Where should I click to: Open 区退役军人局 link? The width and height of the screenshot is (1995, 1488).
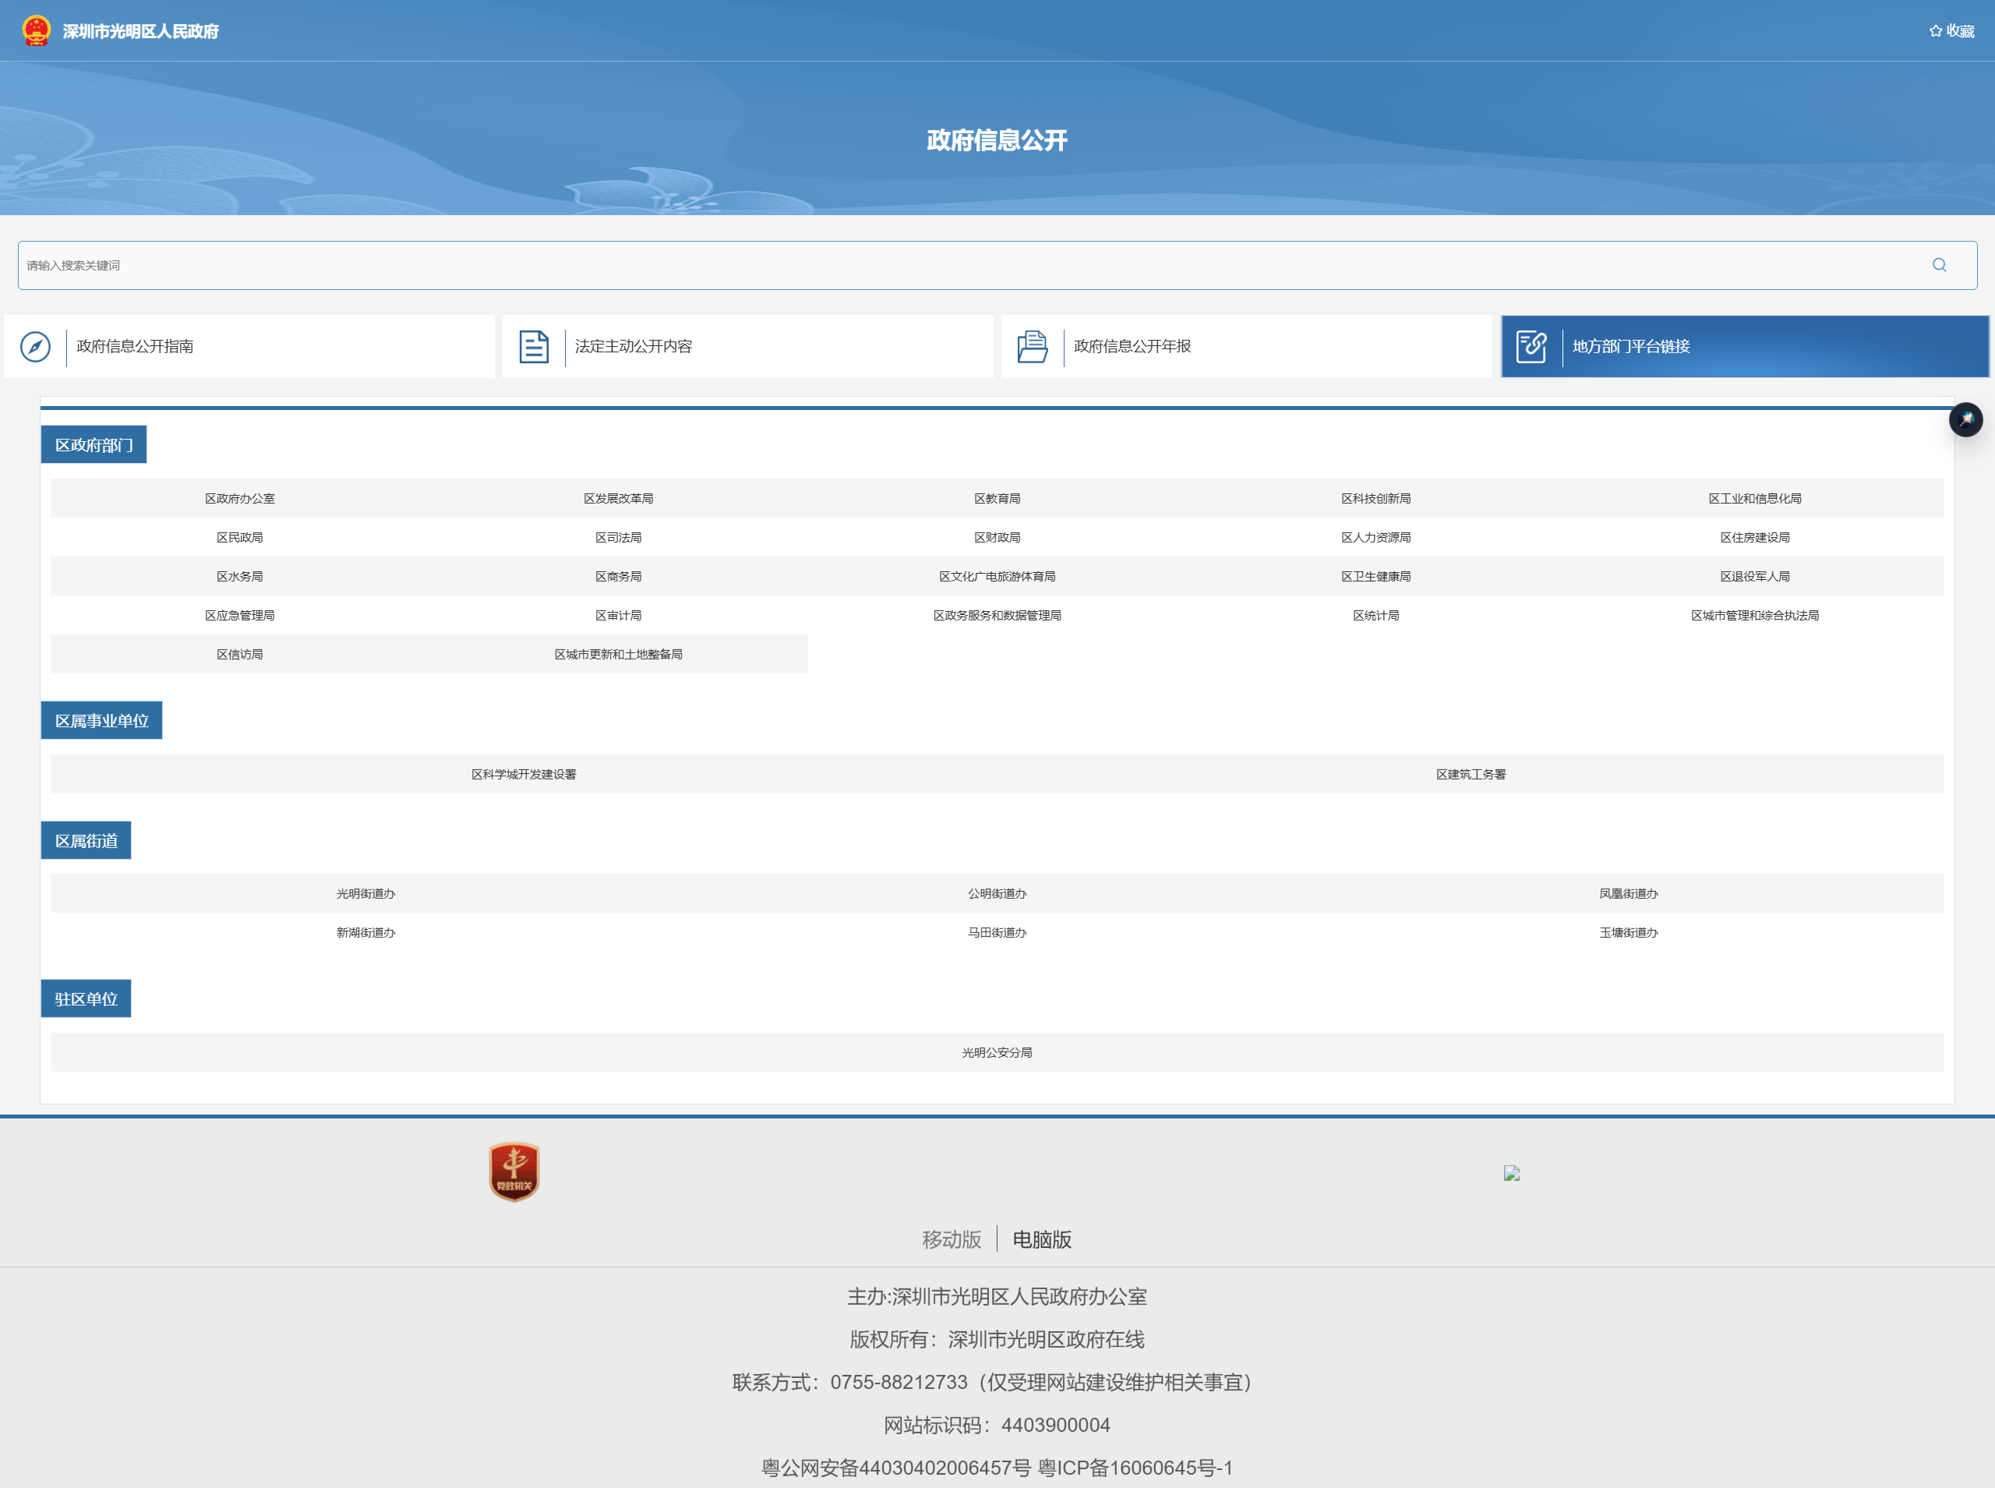pyautogui.click(x=1756, y=577)
